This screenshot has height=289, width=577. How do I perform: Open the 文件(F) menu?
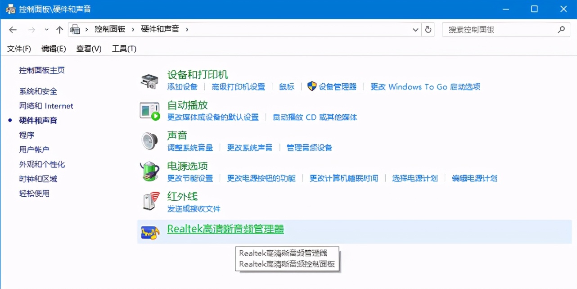tap(19, 49)
